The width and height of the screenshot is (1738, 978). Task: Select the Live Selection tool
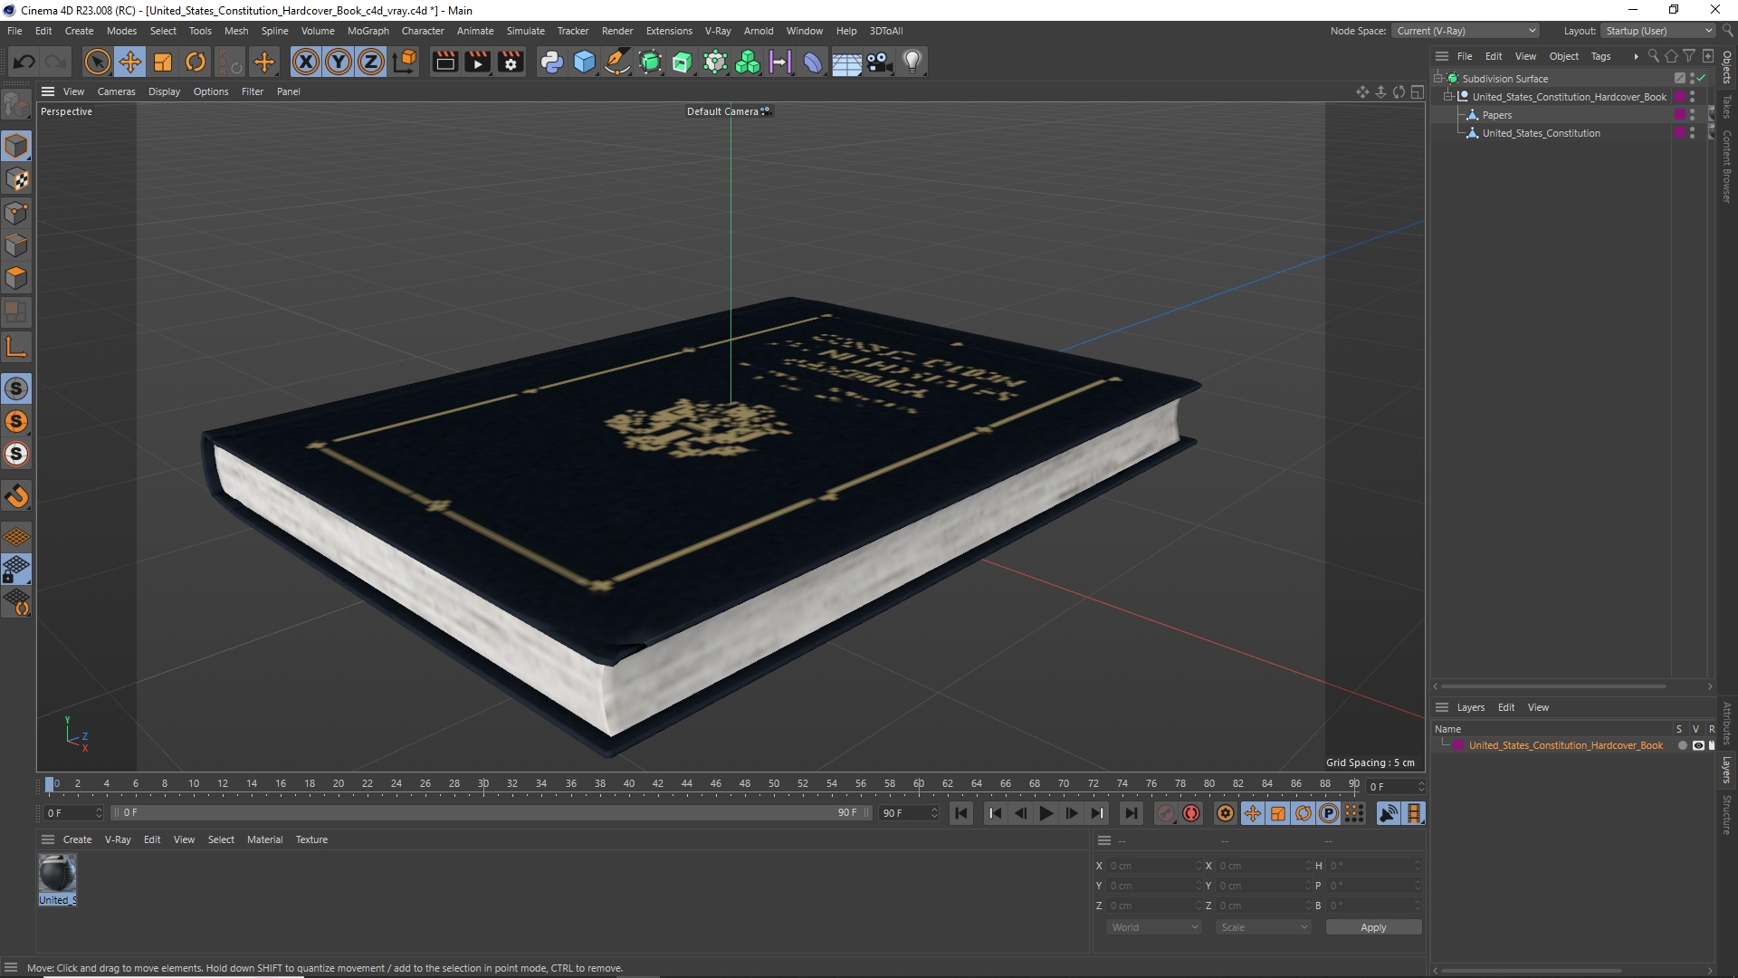[97, 62]
